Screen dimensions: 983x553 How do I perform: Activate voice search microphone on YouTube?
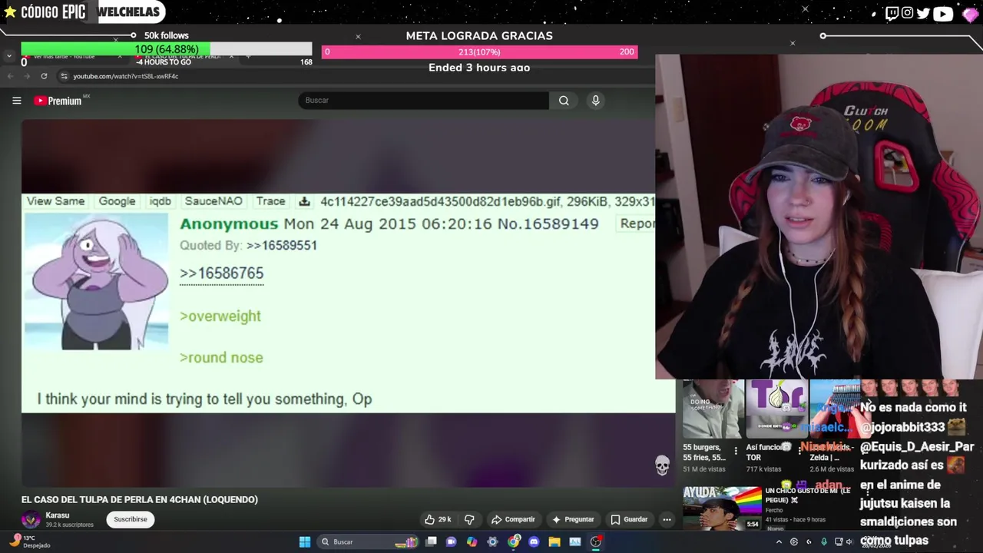[x=595, y=101]
